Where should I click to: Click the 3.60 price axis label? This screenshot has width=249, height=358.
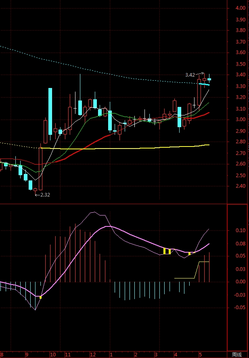[x=241, y=53]
